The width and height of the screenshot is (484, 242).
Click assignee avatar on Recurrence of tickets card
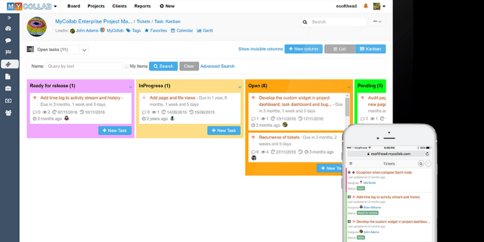pyautogui.click(x=254, y=157)
